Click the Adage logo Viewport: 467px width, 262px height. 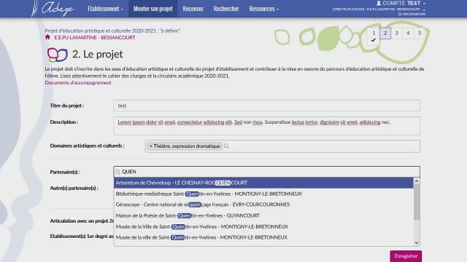(x=53, y=8)
